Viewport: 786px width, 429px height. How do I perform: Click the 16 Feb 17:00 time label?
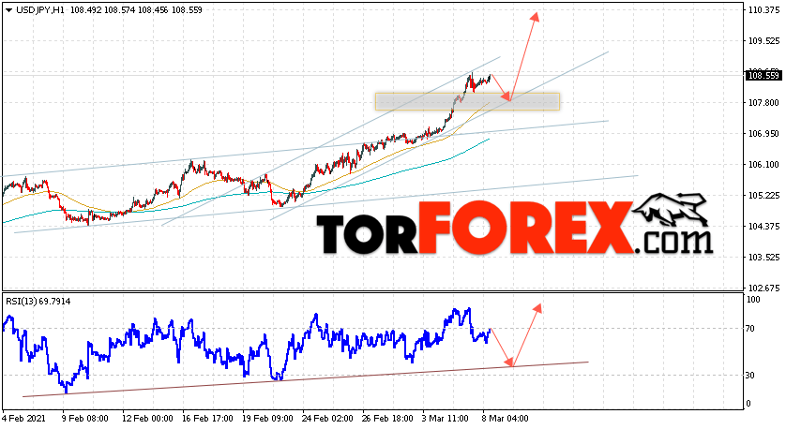click(206, 419)
